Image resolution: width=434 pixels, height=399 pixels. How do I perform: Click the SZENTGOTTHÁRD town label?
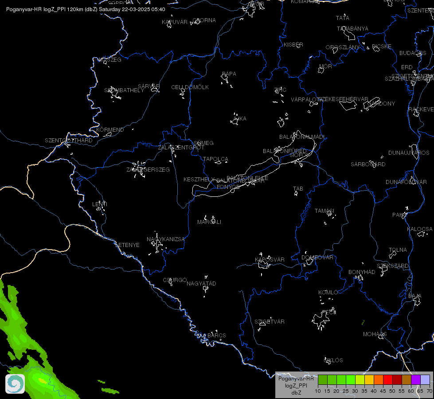69,141
